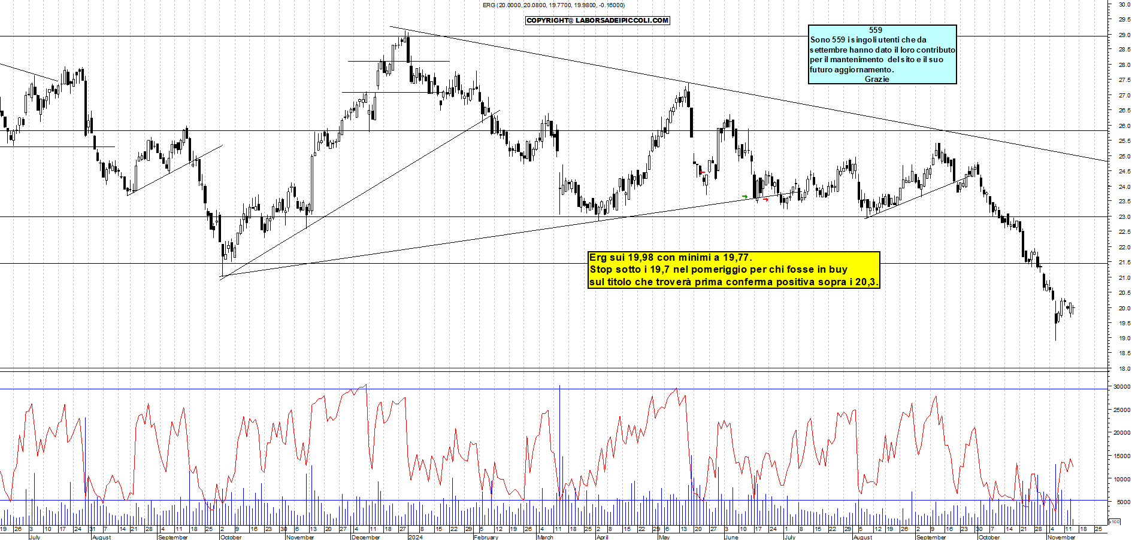This screenshot has width=1132, height=540.
Task: Click the 25000 volume axis label
Action: tap(1122, 410)
